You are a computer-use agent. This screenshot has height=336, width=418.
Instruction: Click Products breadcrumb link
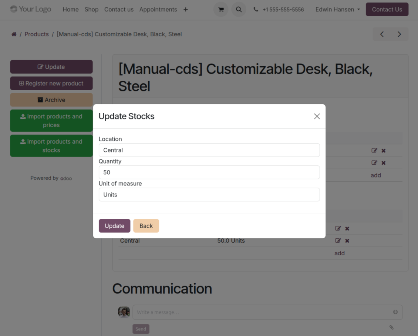coord(37,34)
